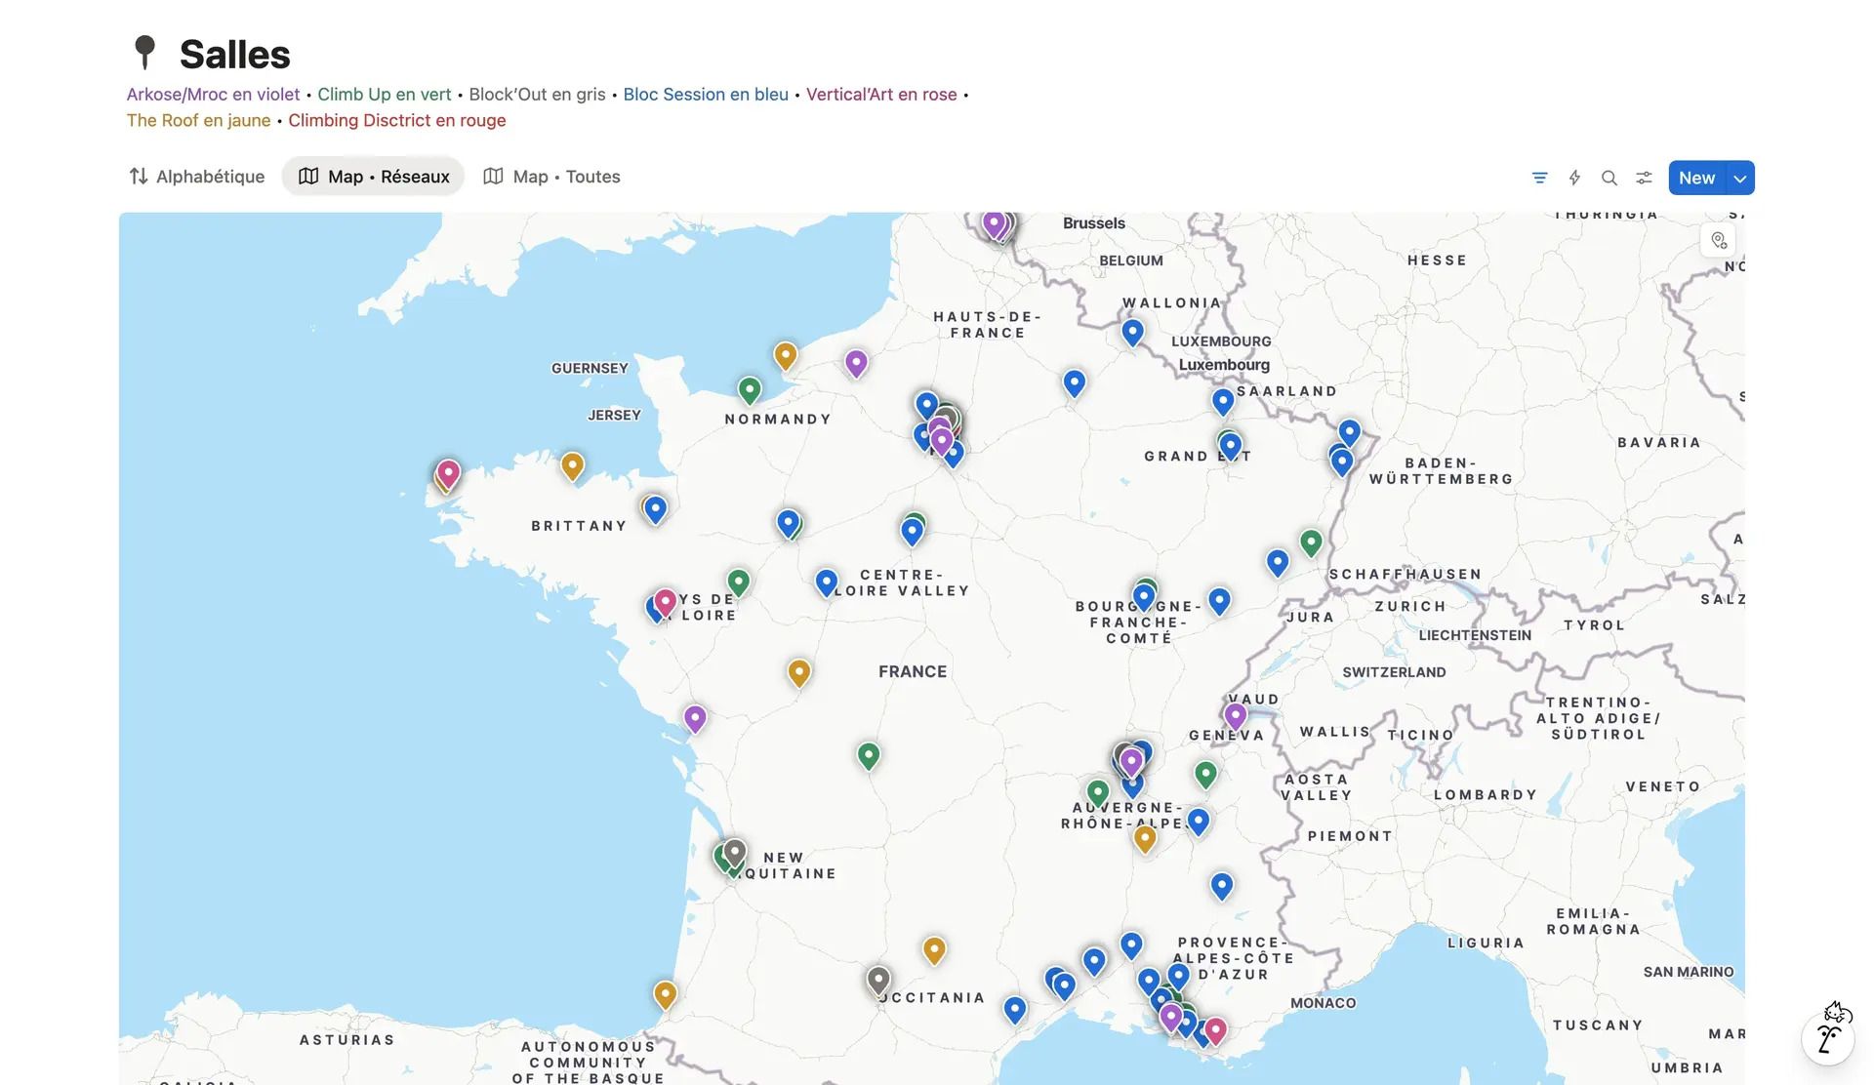Click the New button to add an entry
This screenshot has width=1874, height=1085.
pos(1696,178)
